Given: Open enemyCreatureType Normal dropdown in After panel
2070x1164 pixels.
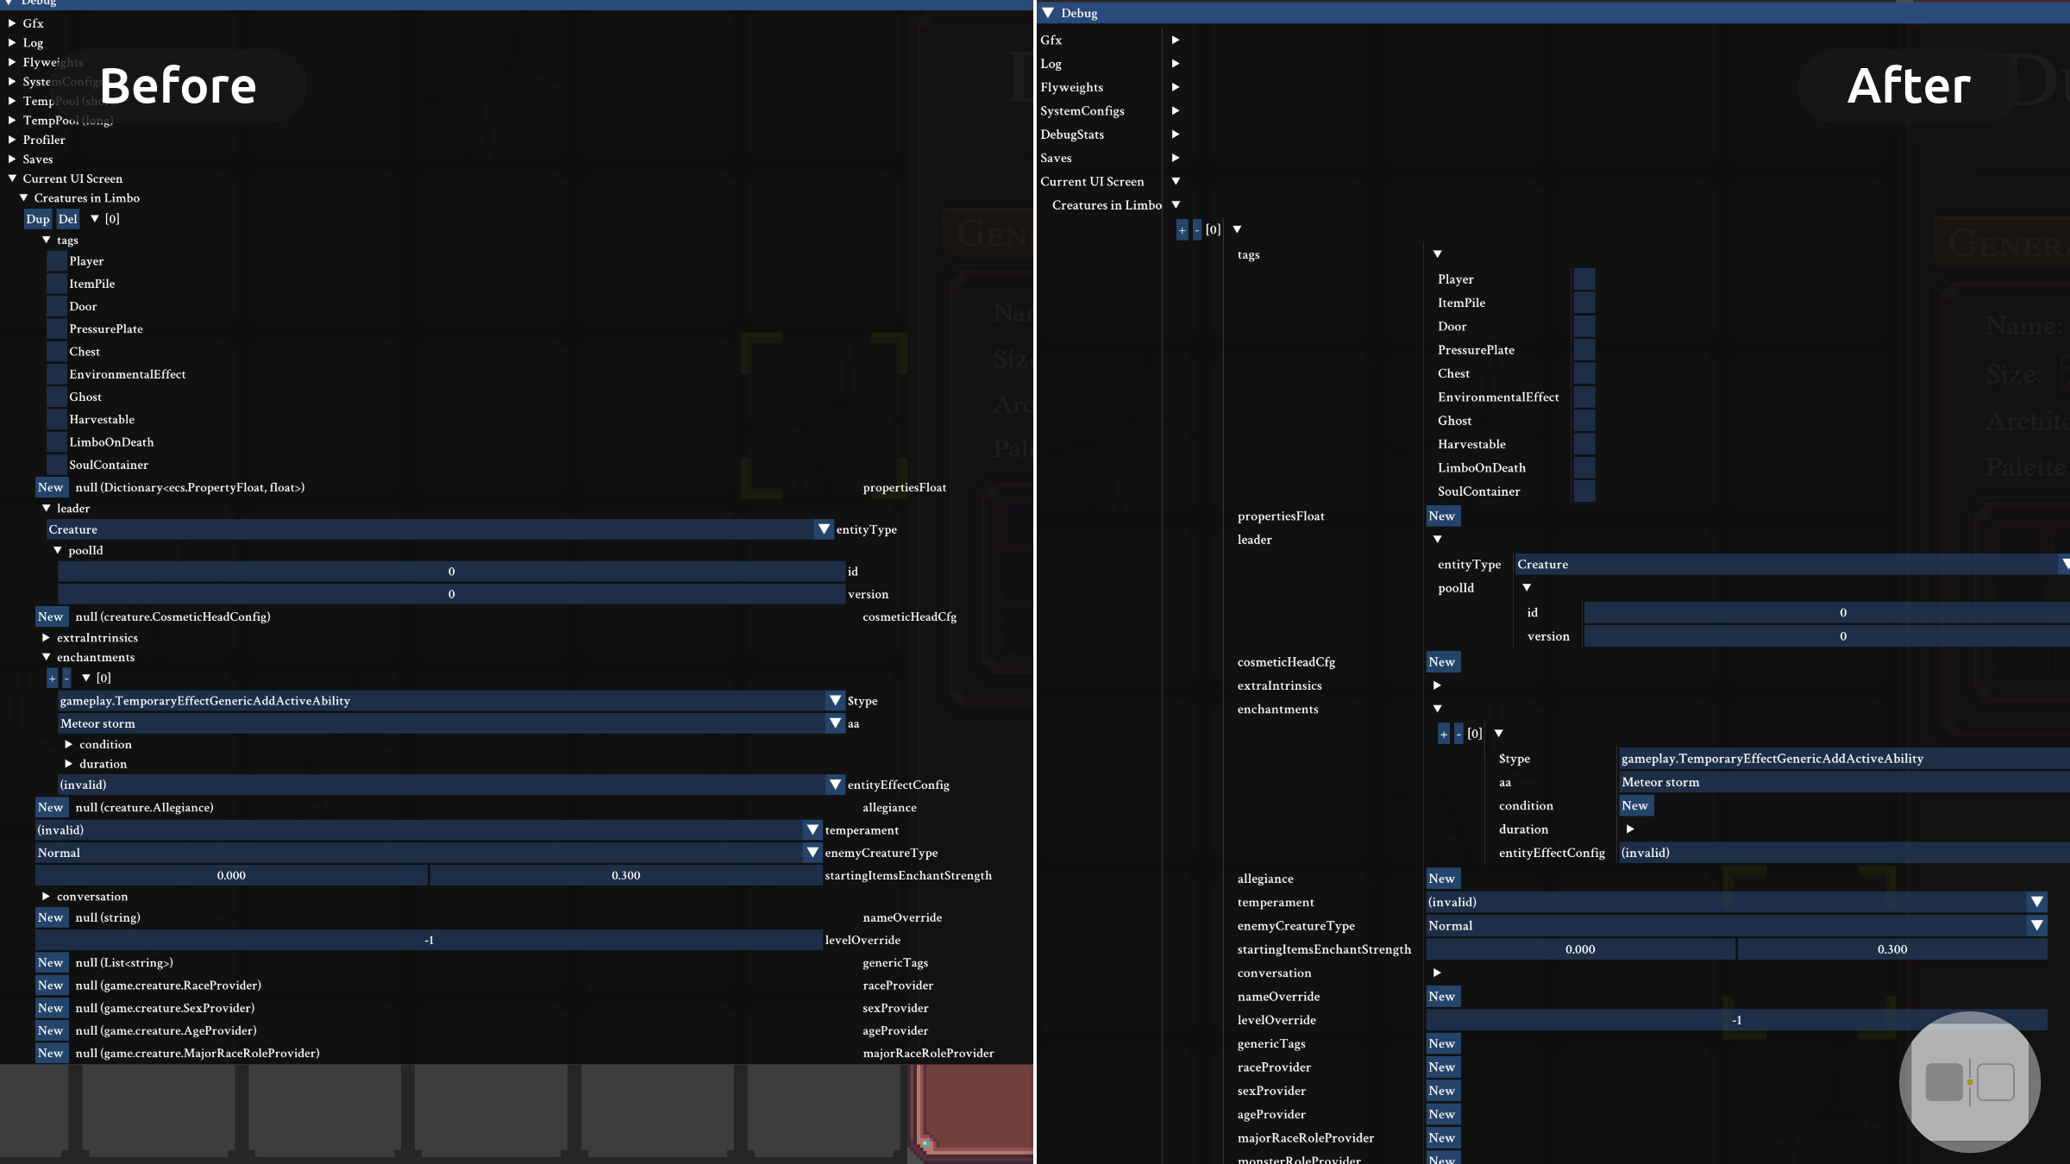Looking at the screenshot, I should click(1737, 926).
